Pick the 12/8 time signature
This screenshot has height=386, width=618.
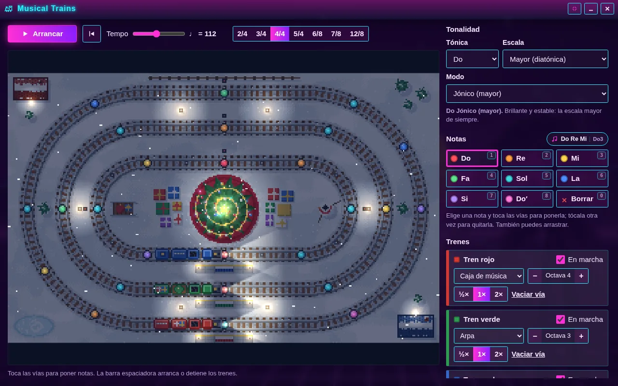pos(357,34)
